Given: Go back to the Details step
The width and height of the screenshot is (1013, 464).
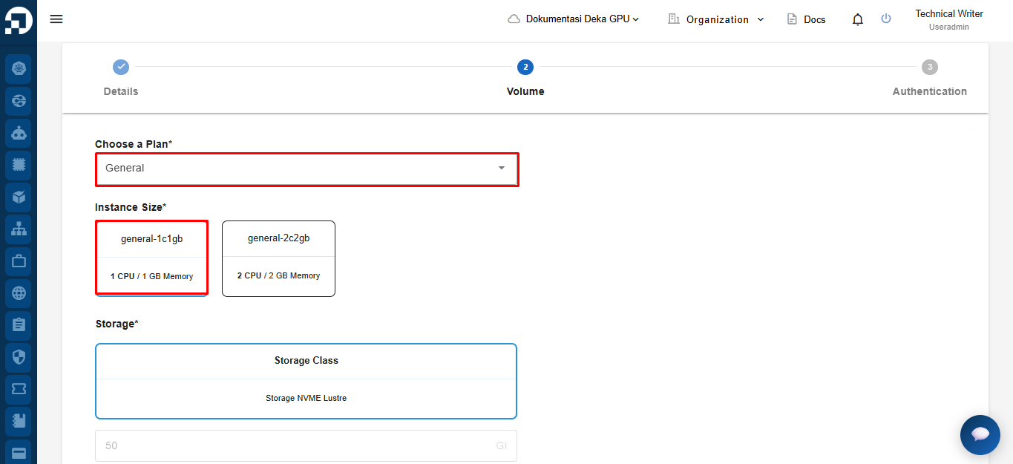Looking at the screenshot, I should (x=121, y=78).
